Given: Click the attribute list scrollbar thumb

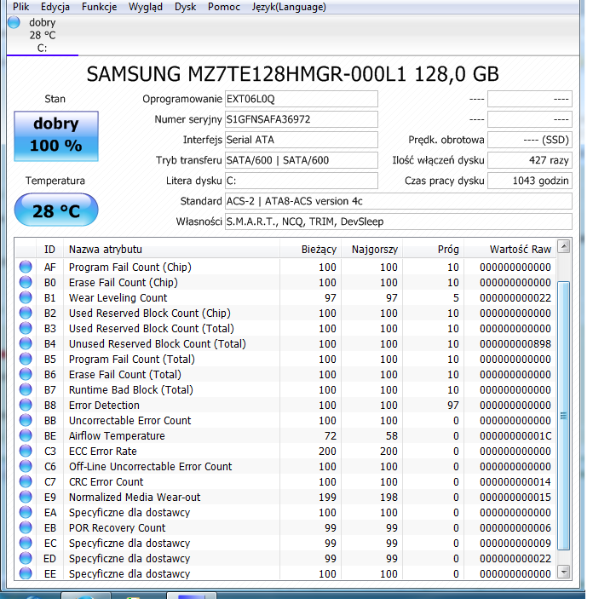Looking at the screenshot, I should click(564, 416).
